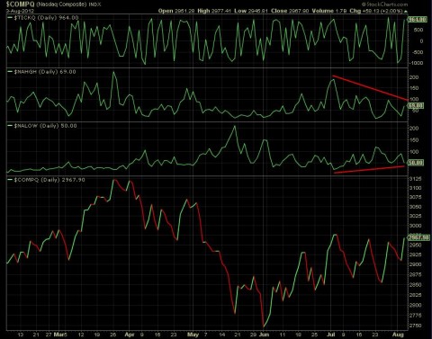Click the Close value in header
This screenshot has height=339, width=432.
[298, 11]
